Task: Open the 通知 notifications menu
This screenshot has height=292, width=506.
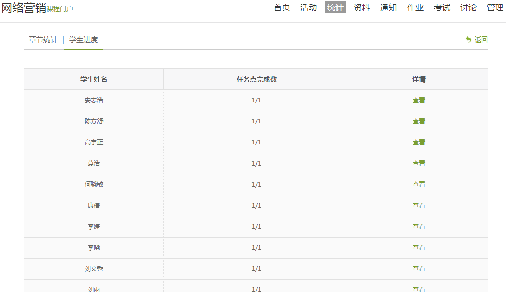Action: point(389,8)
